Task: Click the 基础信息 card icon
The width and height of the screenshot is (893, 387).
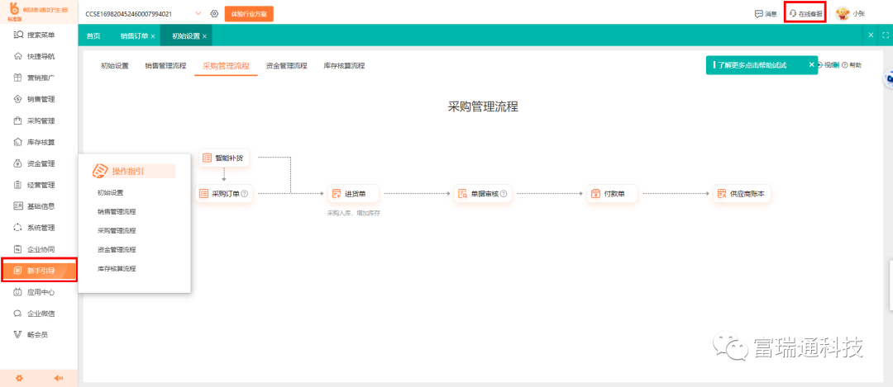Action: [17, 205]
